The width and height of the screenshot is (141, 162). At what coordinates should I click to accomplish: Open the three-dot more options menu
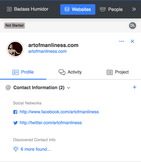tap(122, 41)
